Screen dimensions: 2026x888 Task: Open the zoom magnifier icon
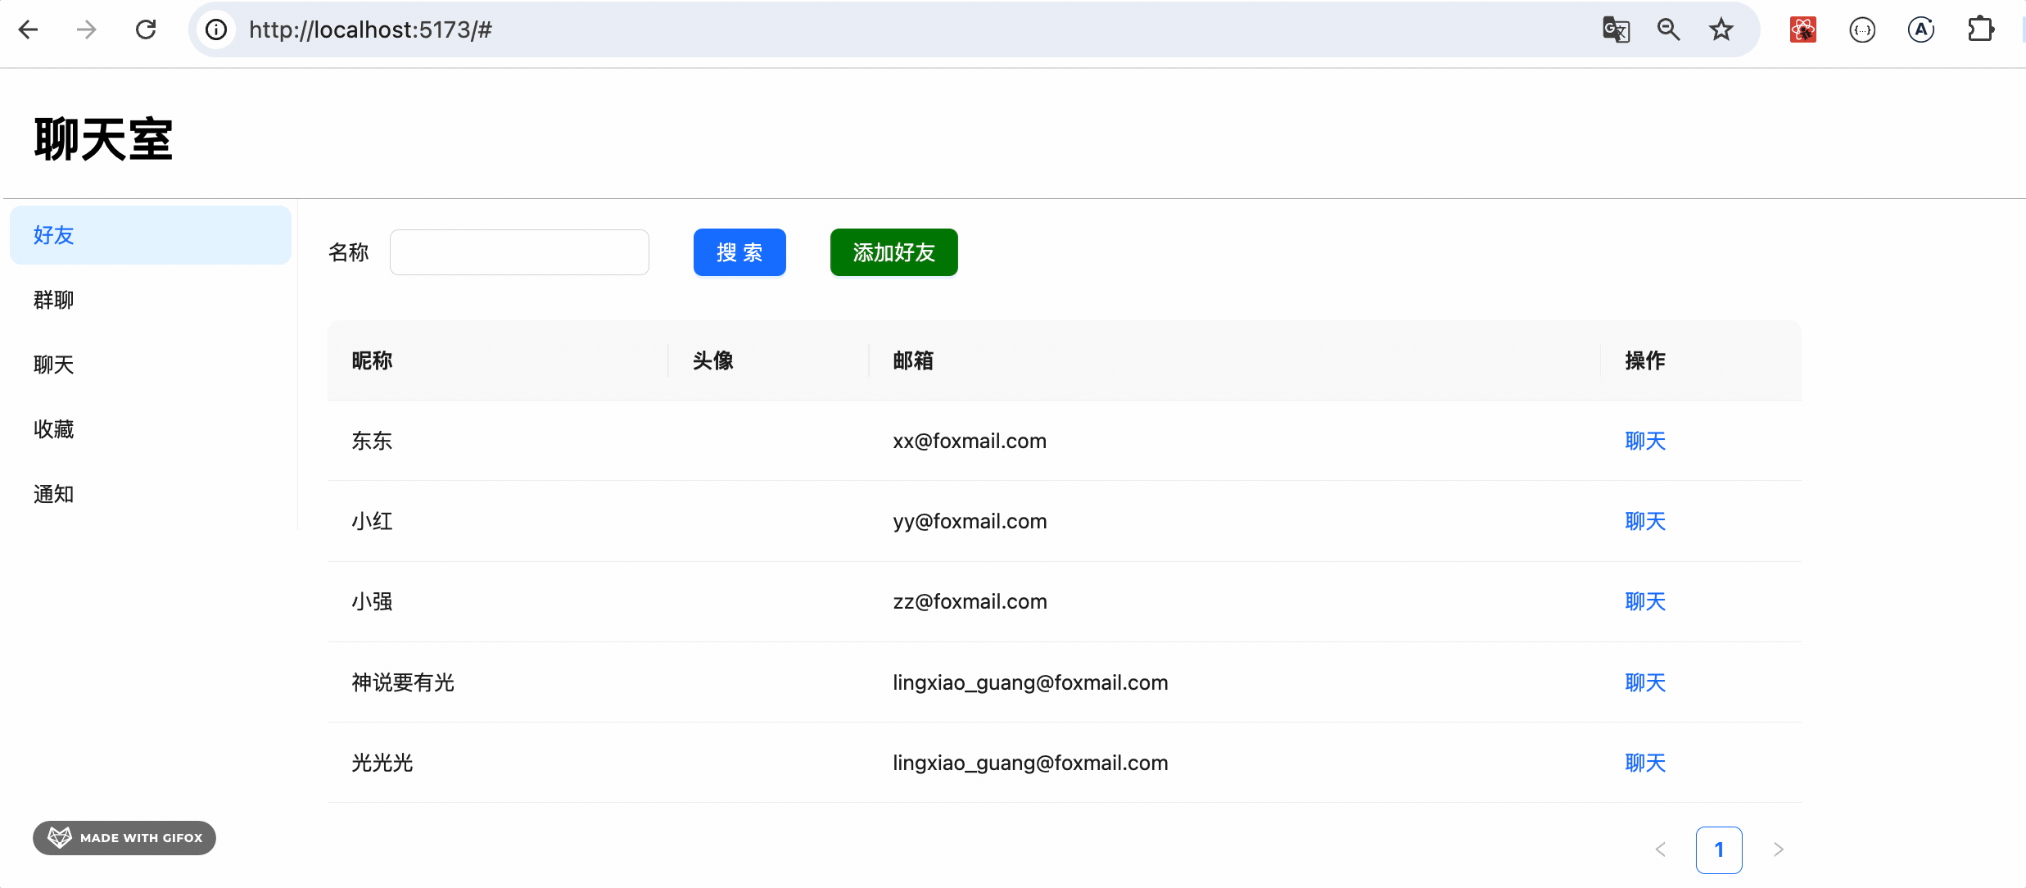(x=1668, y=30)
